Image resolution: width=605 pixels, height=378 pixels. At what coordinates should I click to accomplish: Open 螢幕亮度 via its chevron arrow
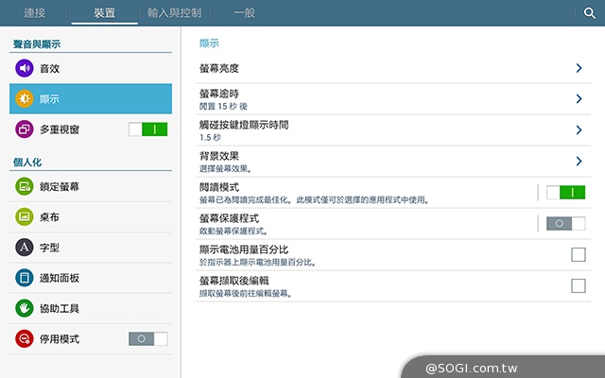[579, 68]
